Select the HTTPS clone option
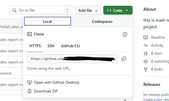 pyautogui.click(x=35, y=46)
